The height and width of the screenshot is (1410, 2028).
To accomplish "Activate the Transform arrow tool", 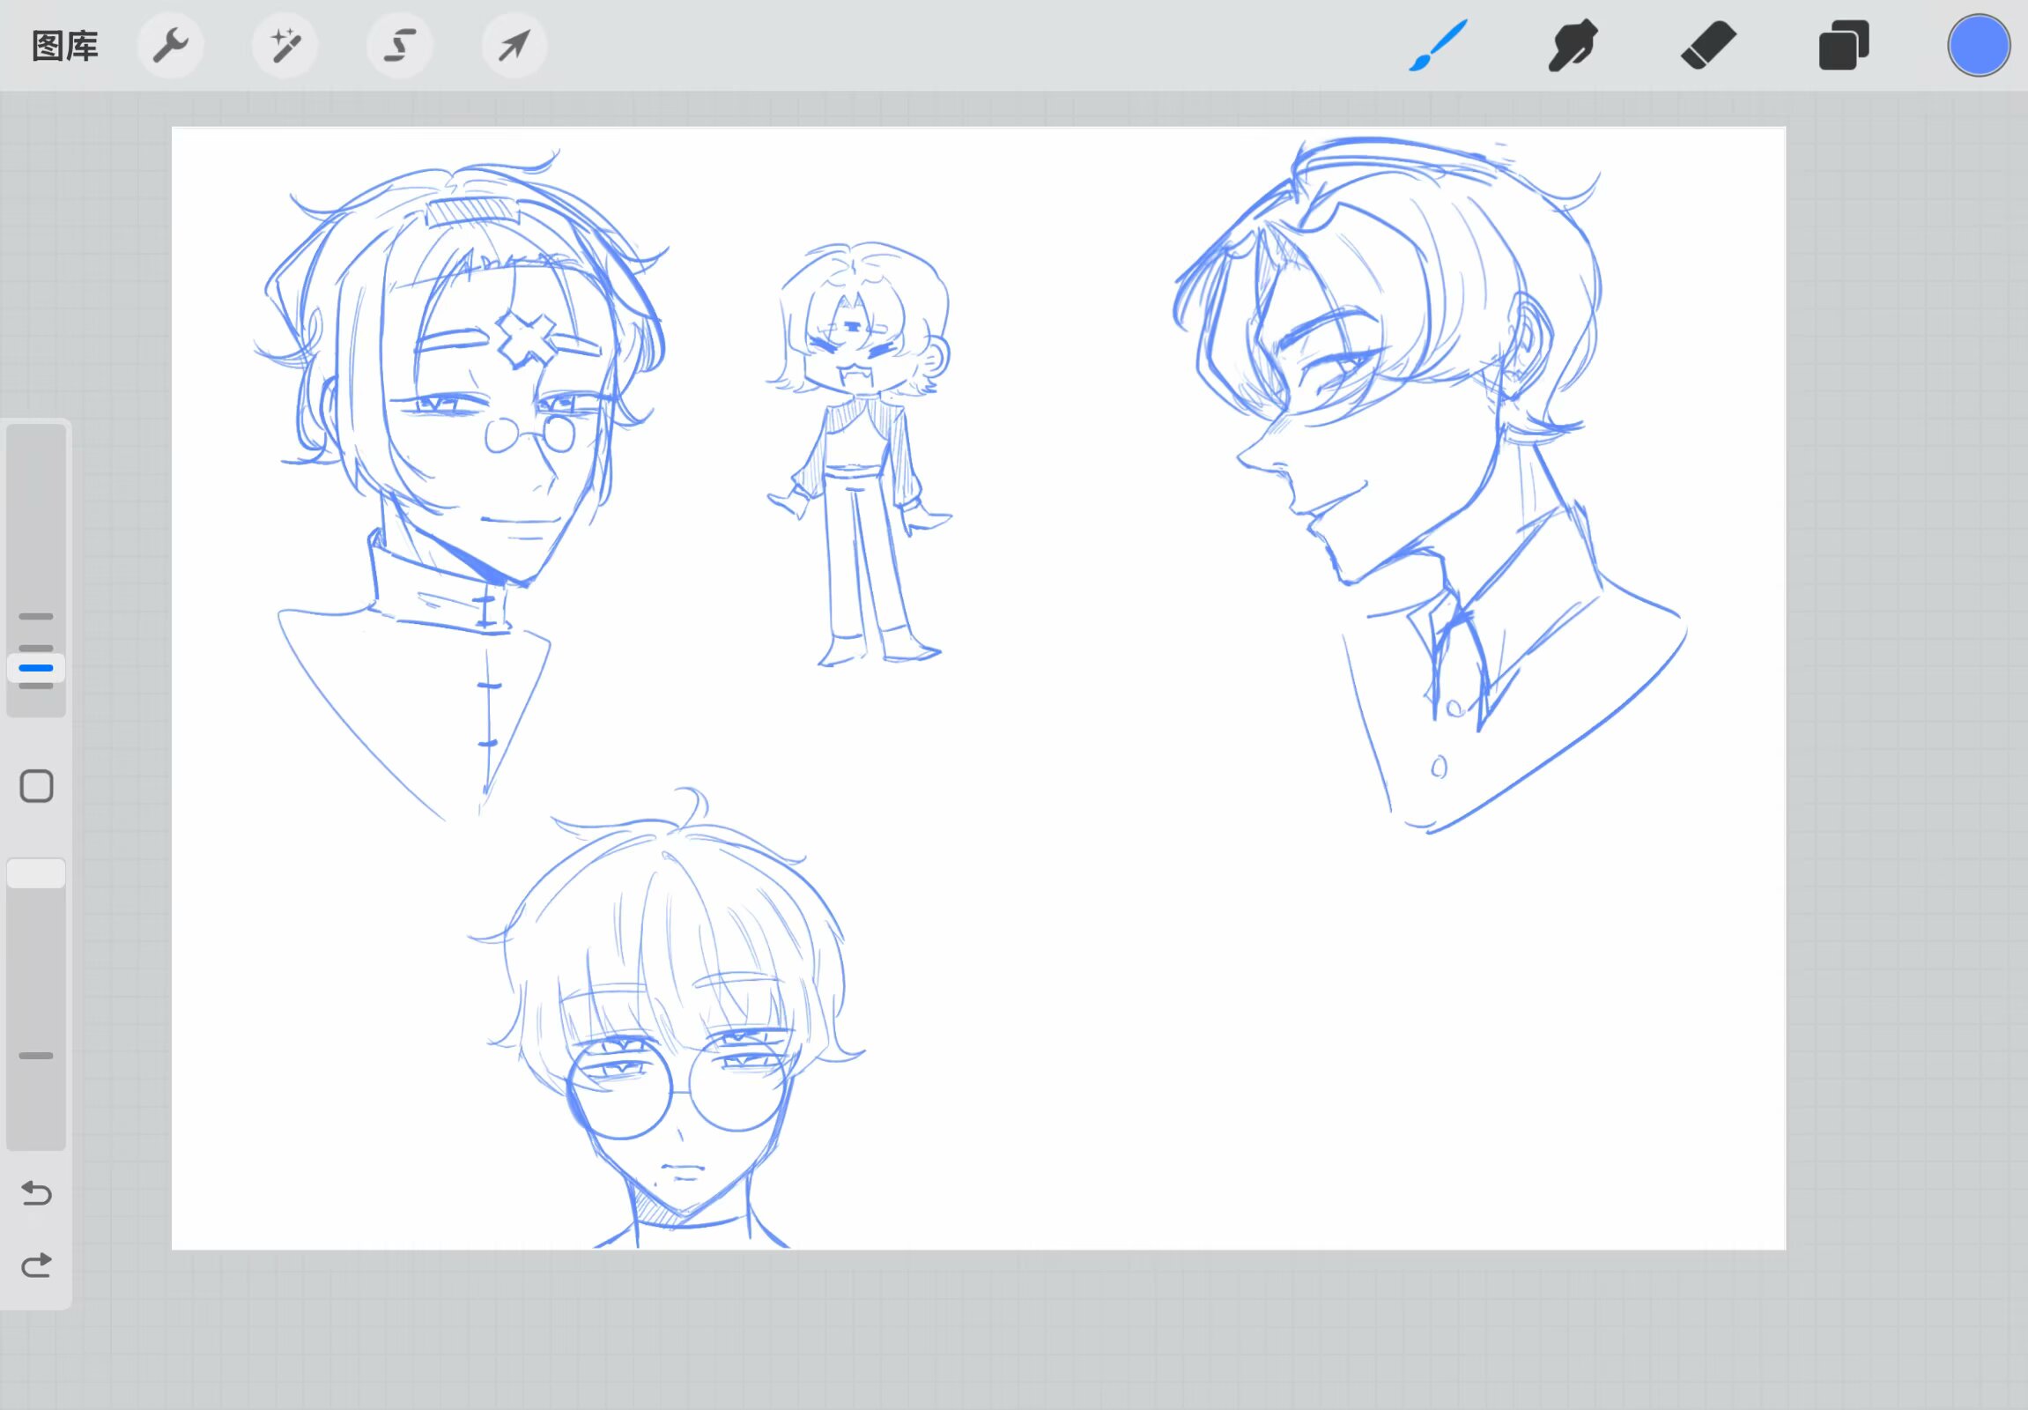I will (514, 46).
